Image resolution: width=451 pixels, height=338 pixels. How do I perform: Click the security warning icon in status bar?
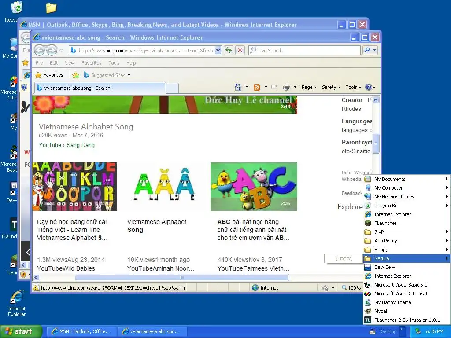point(36,288)
